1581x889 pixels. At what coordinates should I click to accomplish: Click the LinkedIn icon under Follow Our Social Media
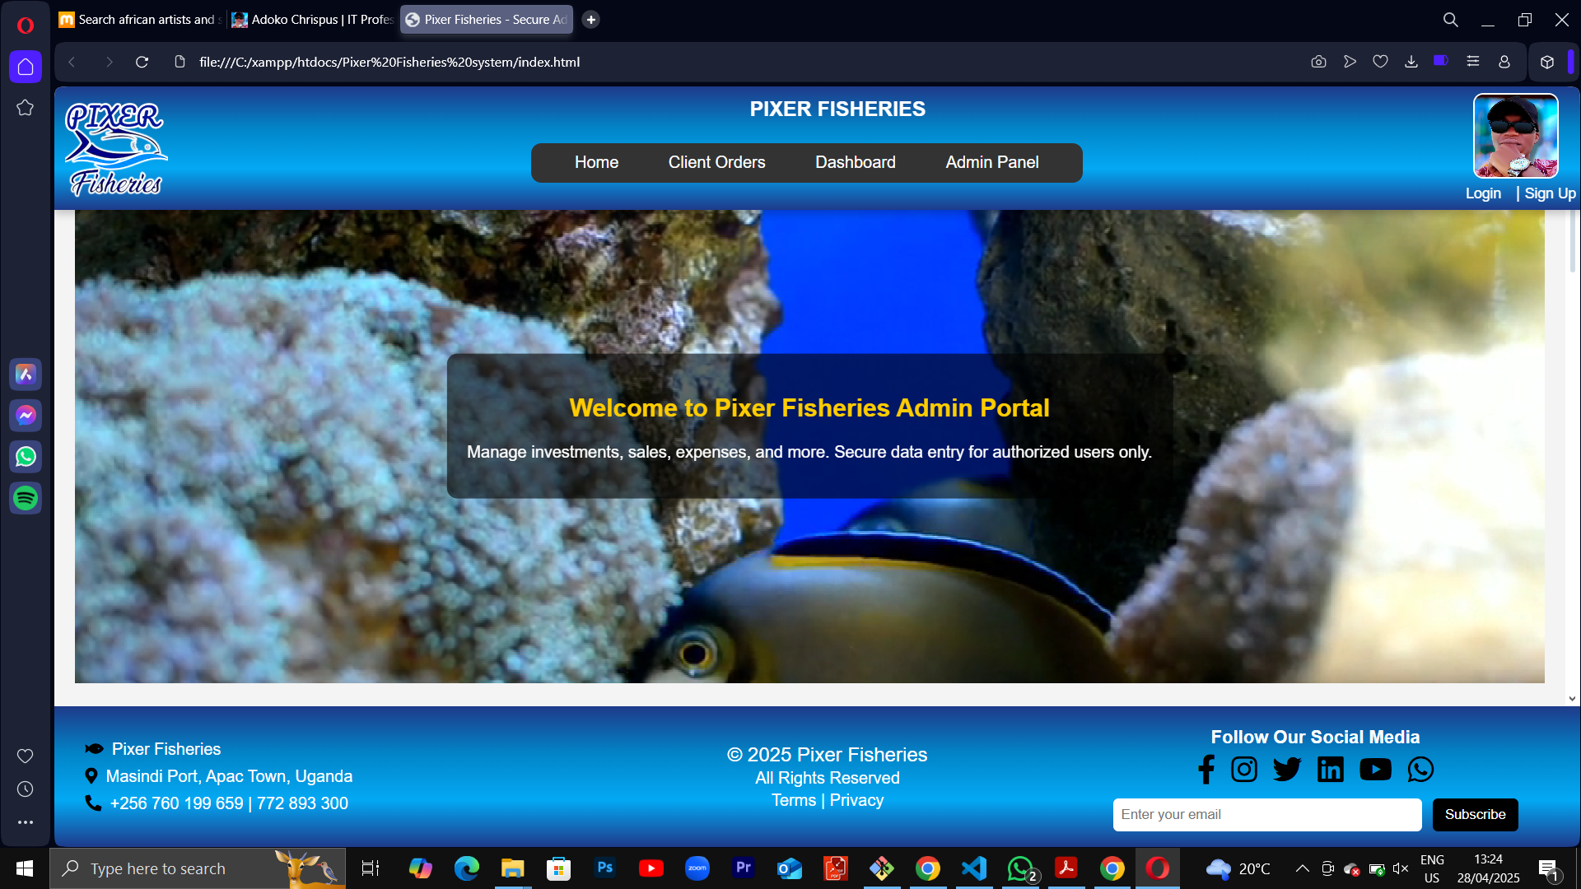(x=1330, y=769)
